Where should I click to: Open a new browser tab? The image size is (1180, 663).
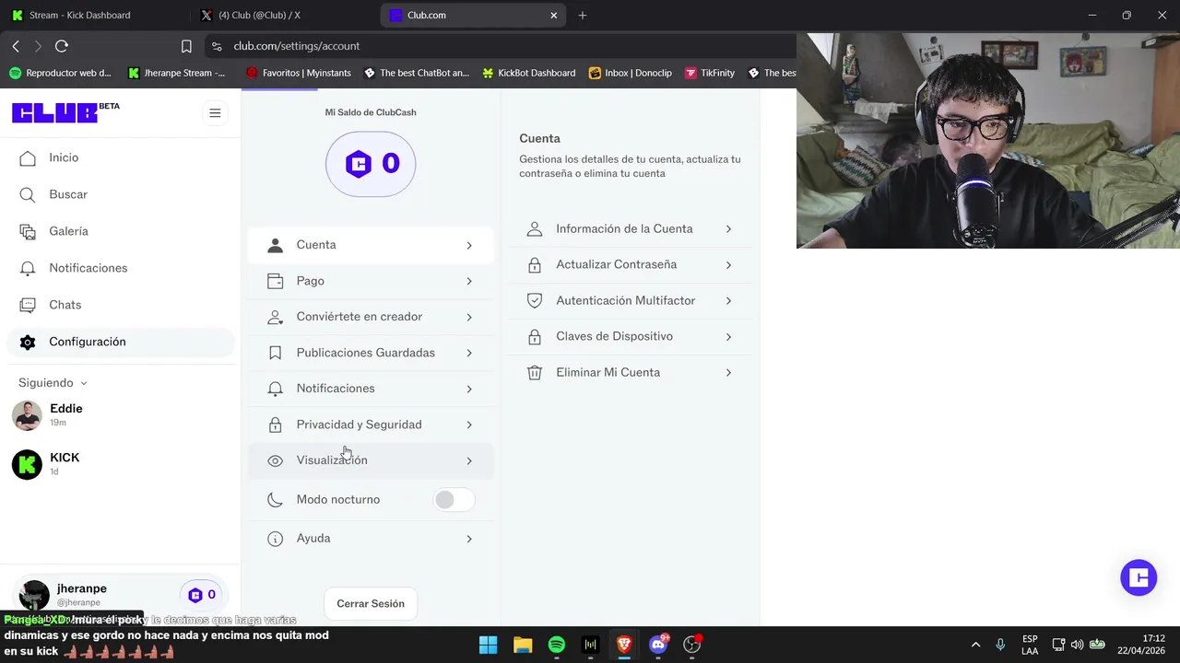click(x=583, y=15)
